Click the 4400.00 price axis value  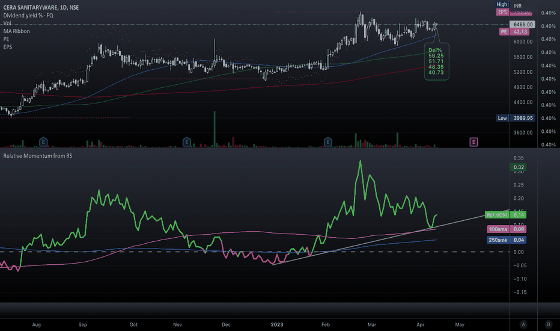(523, 102)
